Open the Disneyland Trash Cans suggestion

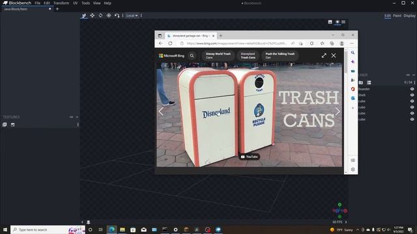(x=248, y=56)
